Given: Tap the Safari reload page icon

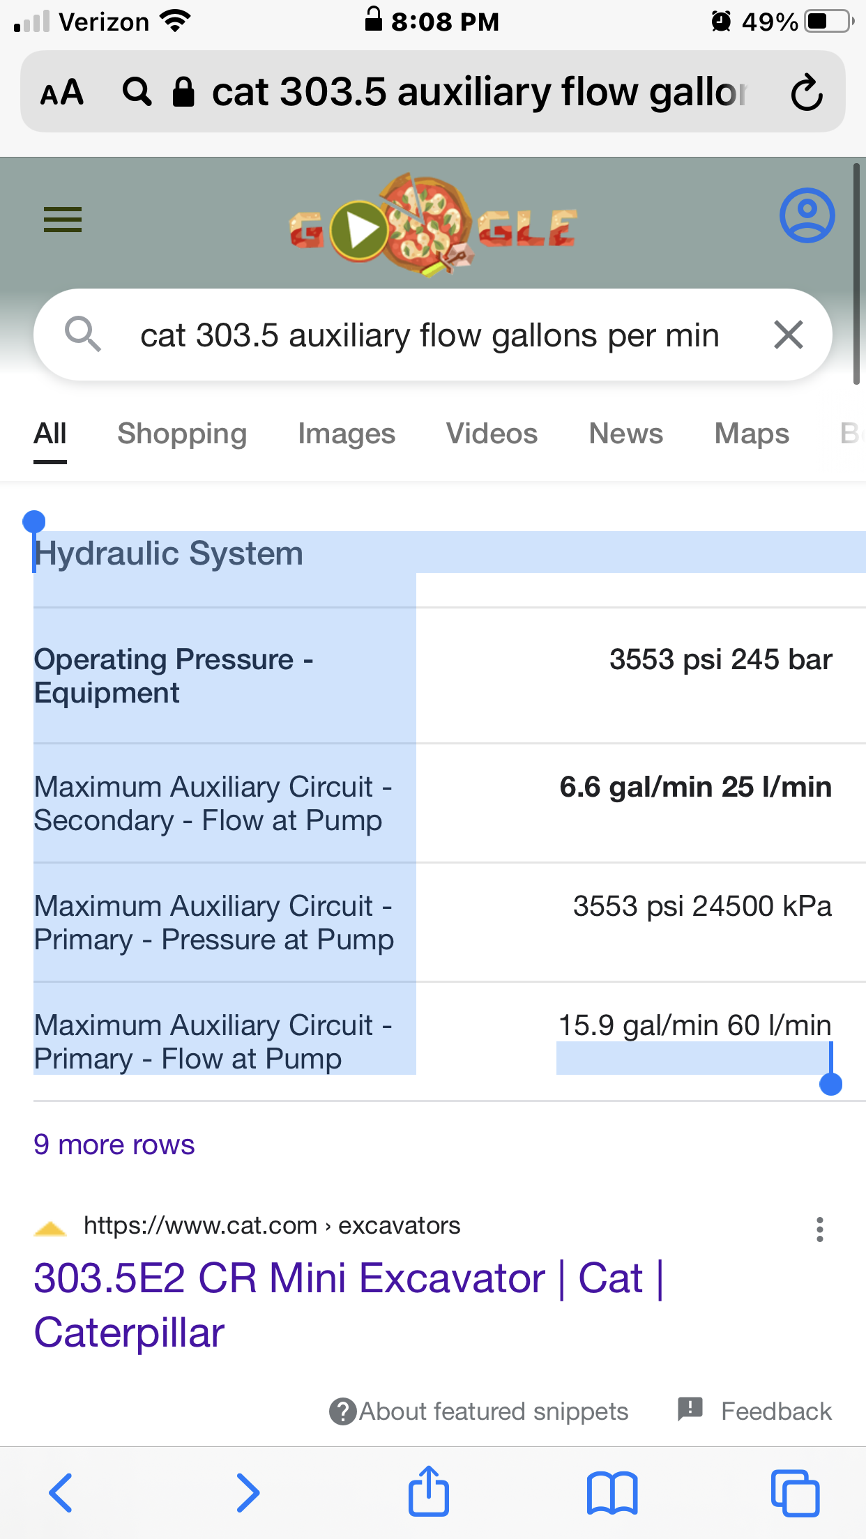Looking at the screenshot, I should coord(807,93).
